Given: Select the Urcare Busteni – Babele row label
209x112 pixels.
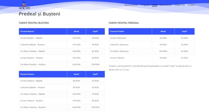Looking at the screenshot, I should coord(31,38).
